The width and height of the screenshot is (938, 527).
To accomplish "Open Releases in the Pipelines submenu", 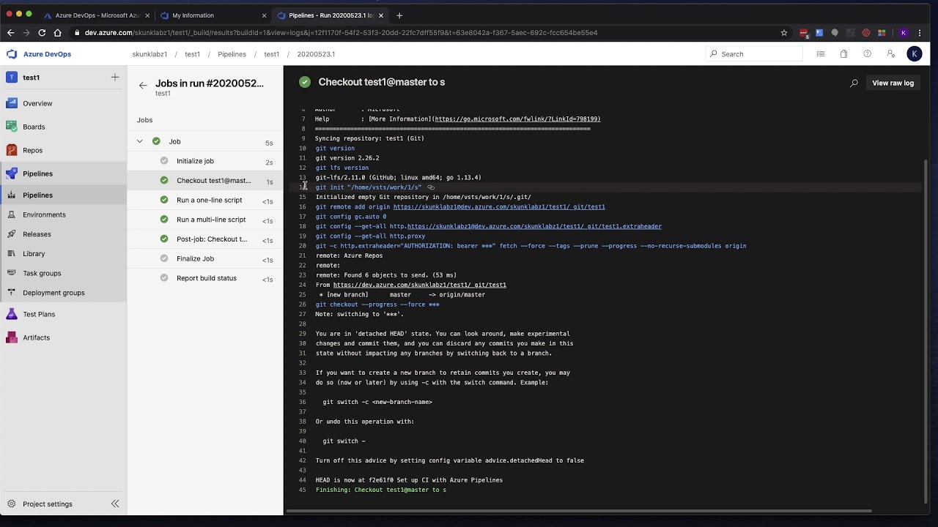I will click(37, 234).
